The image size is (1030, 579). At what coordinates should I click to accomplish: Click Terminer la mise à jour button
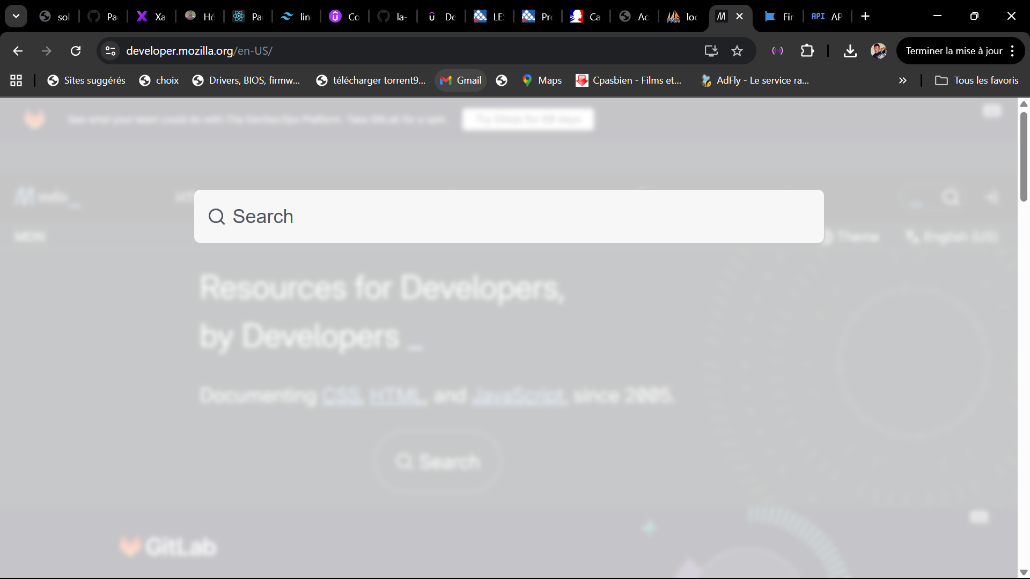[x=953, y=51]
